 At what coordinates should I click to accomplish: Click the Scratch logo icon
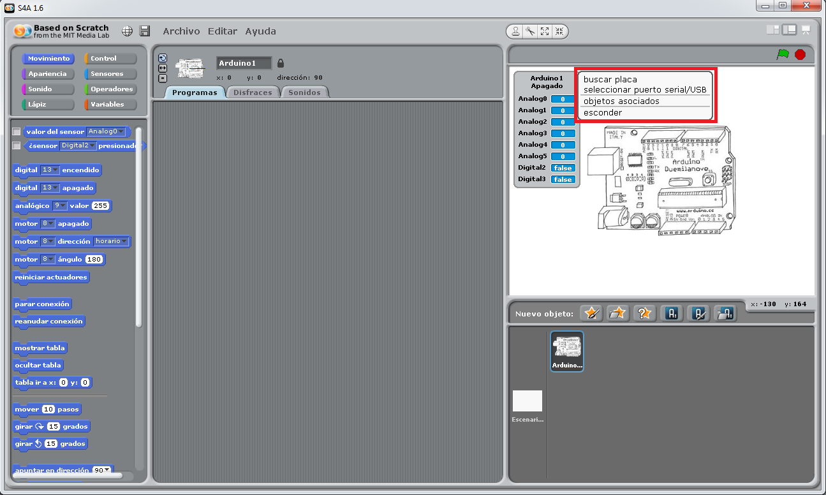(22, 31)
